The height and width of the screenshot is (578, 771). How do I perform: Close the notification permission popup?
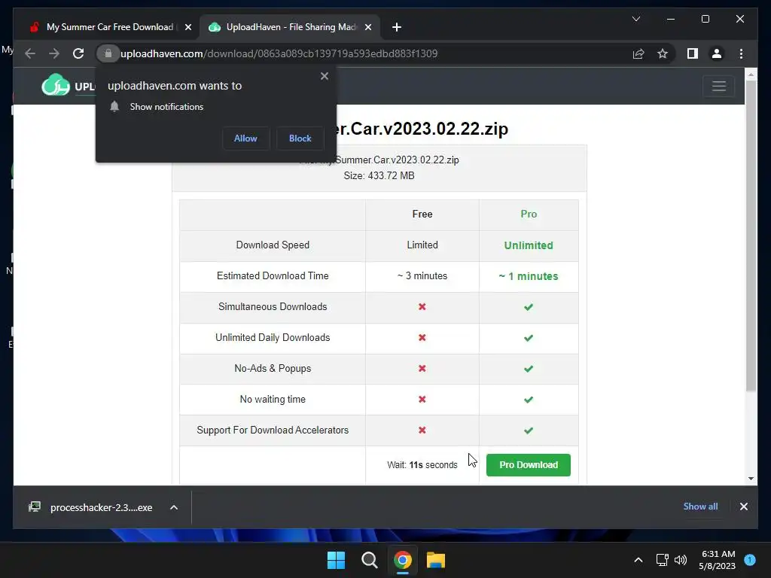(x=324, y=76)
